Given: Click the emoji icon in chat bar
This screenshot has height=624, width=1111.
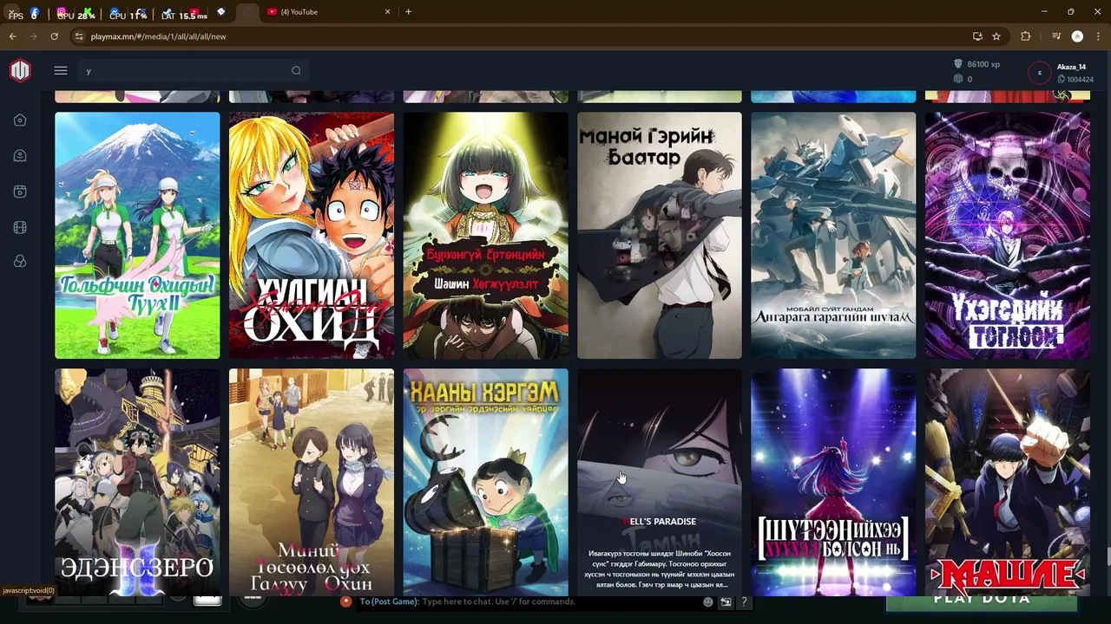Looking at the screenshot, I should click(x=708, y=601).
